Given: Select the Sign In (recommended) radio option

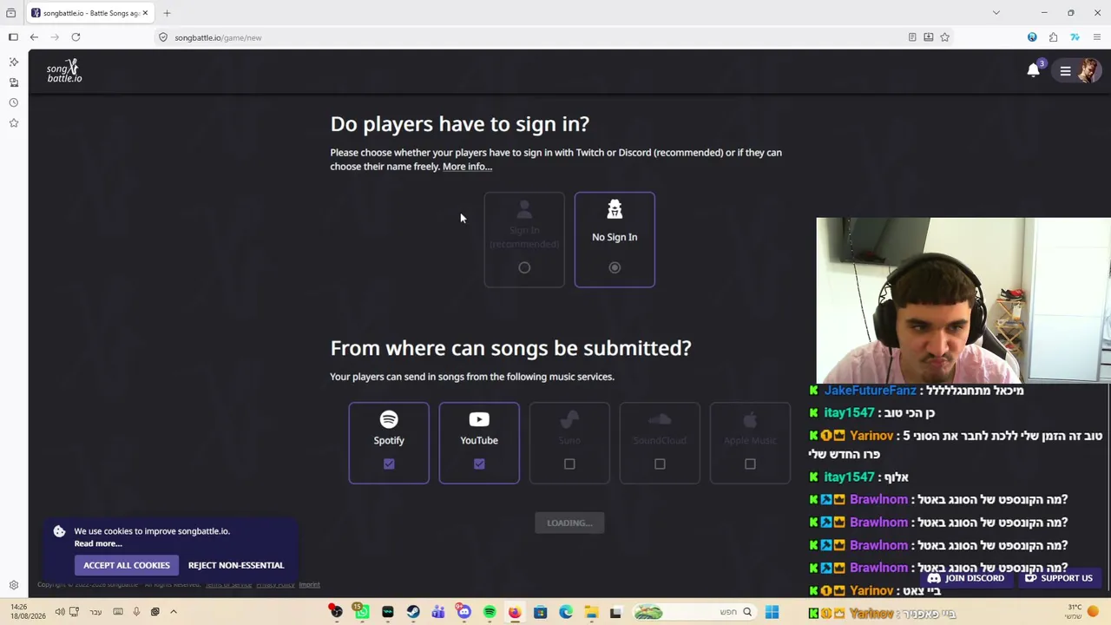Looking at the screenshot, I should pyautogui.click(x=524, y=267).
